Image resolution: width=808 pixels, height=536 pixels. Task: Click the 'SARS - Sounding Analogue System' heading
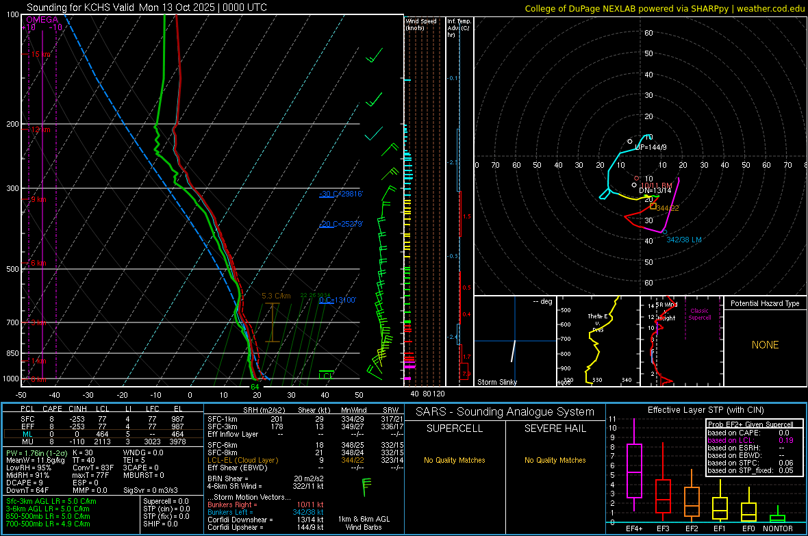click(x=505, y=412)
